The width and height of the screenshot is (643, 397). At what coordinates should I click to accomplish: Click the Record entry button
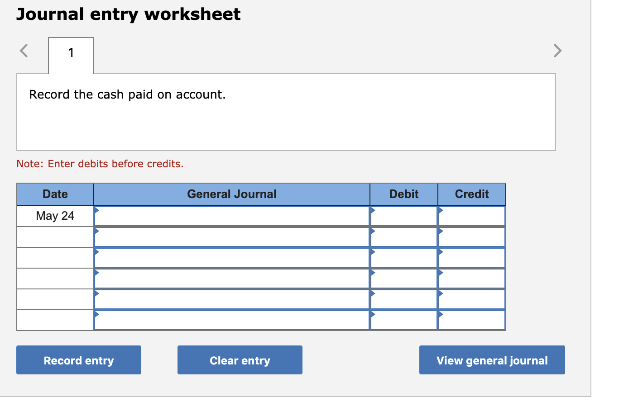tap(78, 360)
